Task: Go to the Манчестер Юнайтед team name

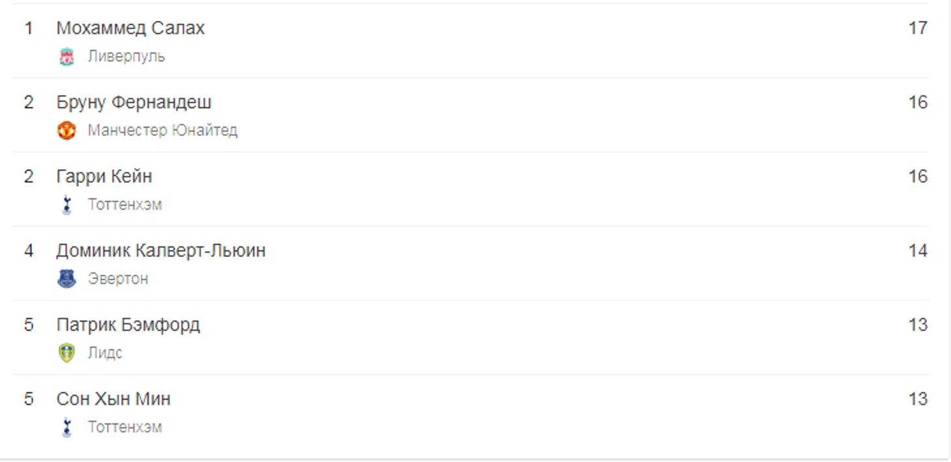Action: (162, 131)
